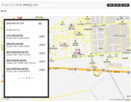Click 상세조회 for 대동119지역대
This screenshot has height=102, width=131.
(x=42, y=62)
